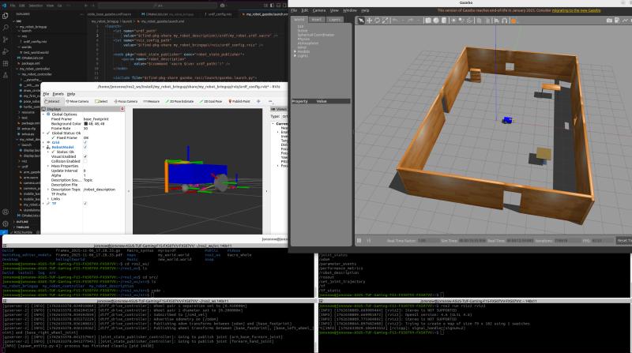Open VS Code Accounts icon
This screenshot has height=353, width=632.
(x=6, y=212)
